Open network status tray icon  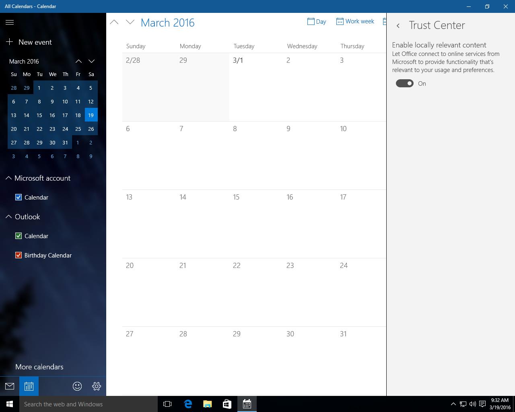pyautogui.click(x=463, y=404)
